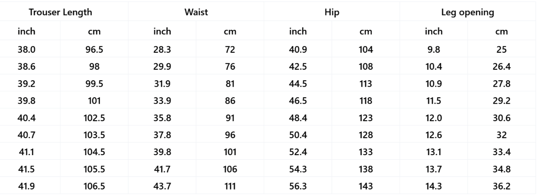The width and height of the screenshot is (541, 195).
Task: Click the 28.3 waist inch value
Action: pos(162,49)
